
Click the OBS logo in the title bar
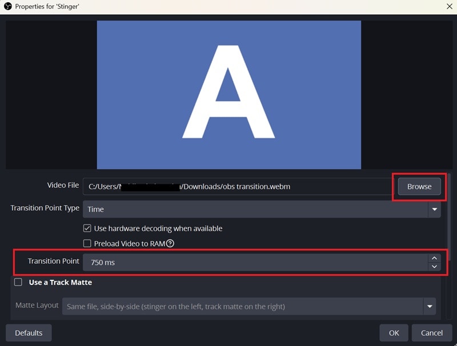pyautogui.click(x=7, y=6)
